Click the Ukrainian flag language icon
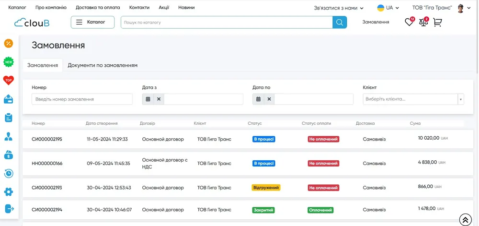 pos(381,8)
